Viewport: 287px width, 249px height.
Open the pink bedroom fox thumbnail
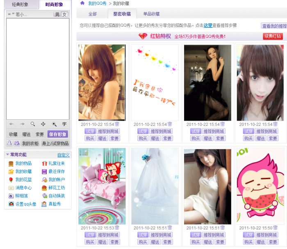click(102, 186)
